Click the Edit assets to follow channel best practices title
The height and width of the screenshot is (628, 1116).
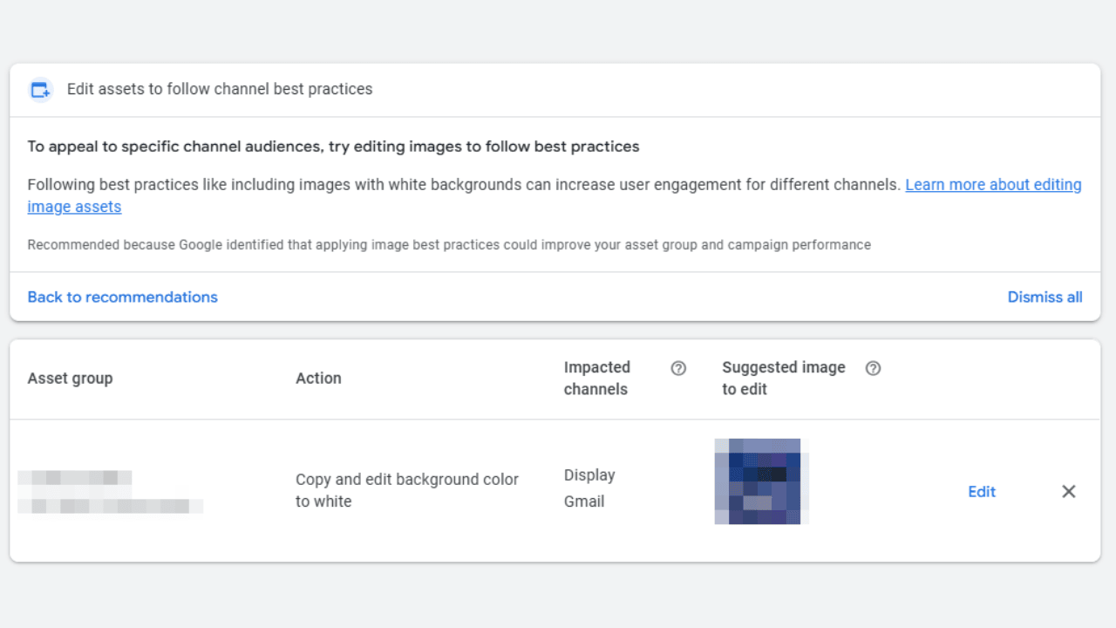[x=219, y=88]
